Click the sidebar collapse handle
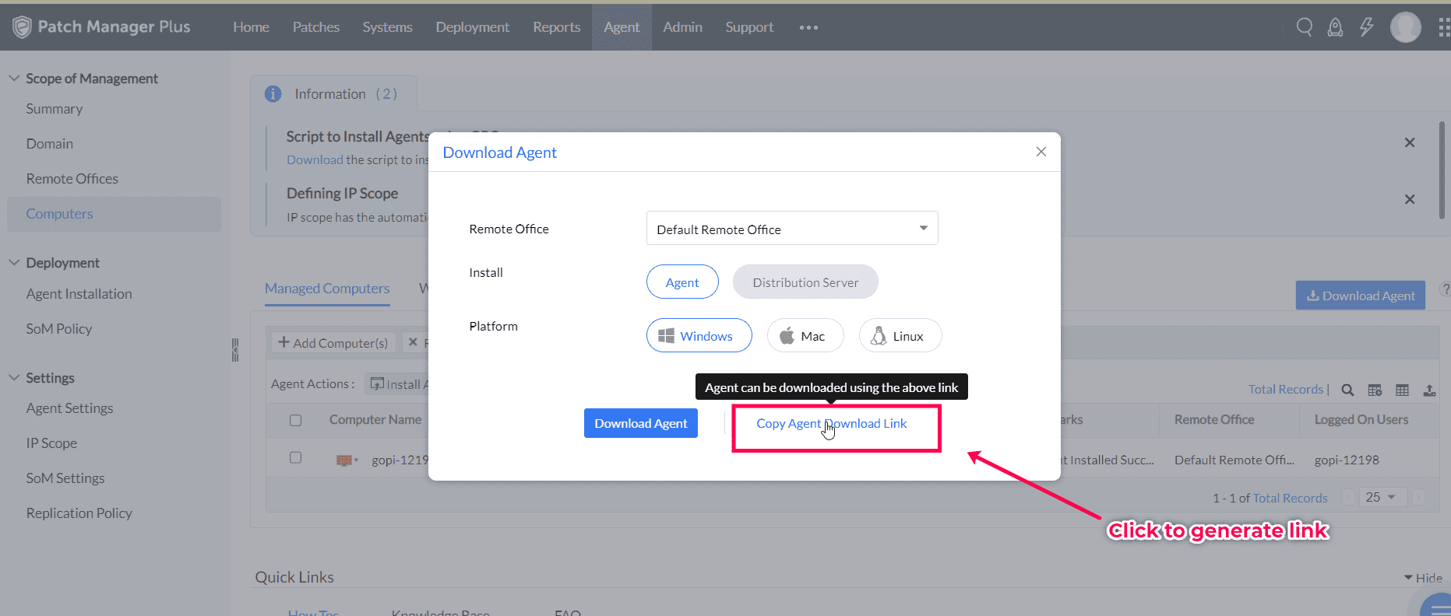Image resolution: width=1451 pixels, height=616 pixels. click(235, 350)
